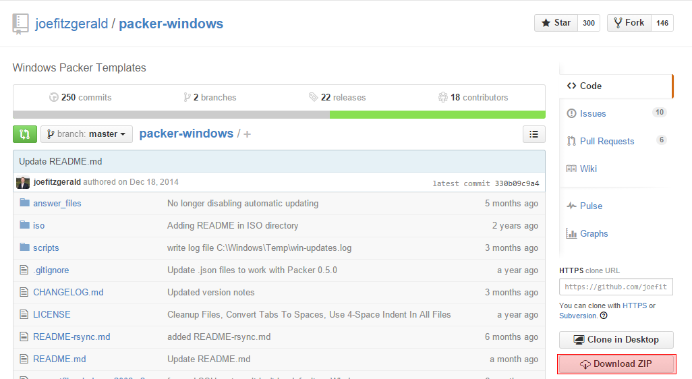Open the README.md file in list

tap(59, 359)
